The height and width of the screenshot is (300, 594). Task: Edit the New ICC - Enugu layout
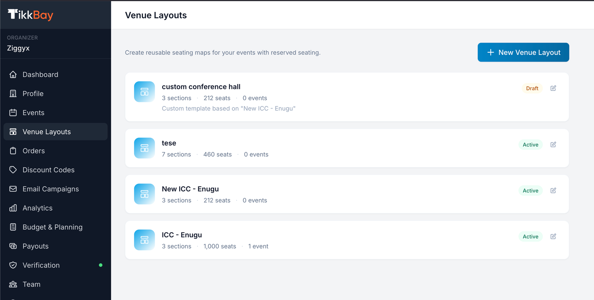pos(553,191)
